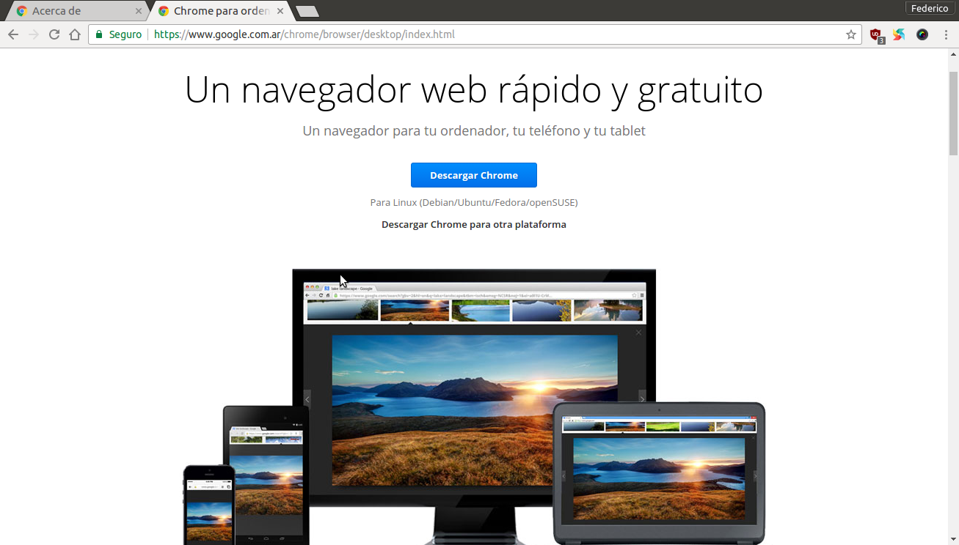
Task: Click the Chrome favicon on Acerca de tab
Action: tap(22, 11)
